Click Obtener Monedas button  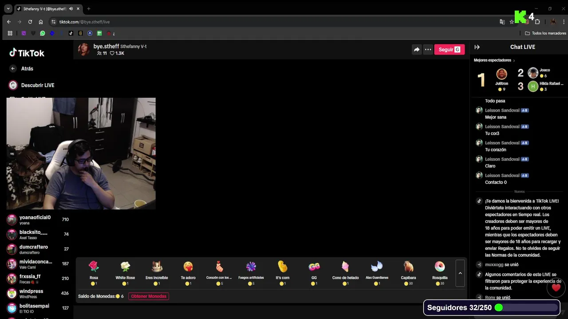(149, 296)
